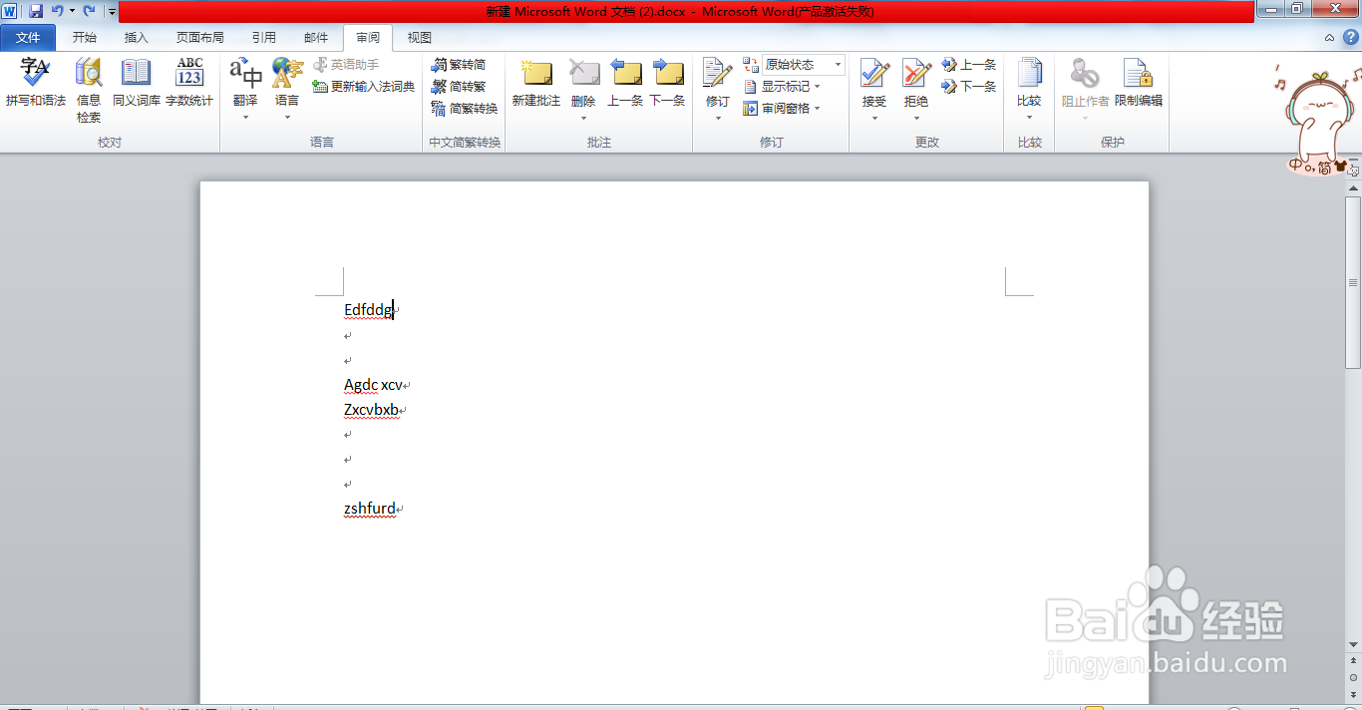1362x710 pixels.
Task: Place cursor in the text "Edfddg"
Action: click(x=368, y=310)
